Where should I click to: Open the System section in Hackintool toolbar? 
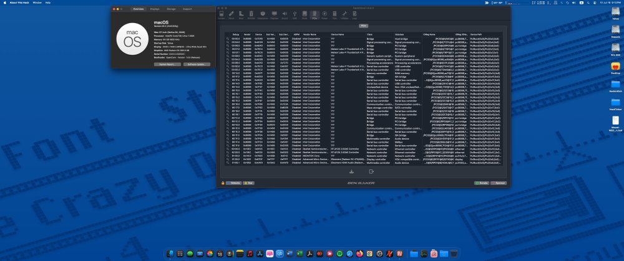pyautogui.click(x=221, y=15)
